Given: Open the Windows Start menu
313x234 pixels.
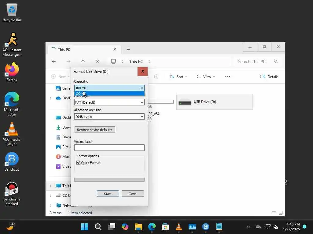Looking at the screenshot, I should point(84,227).
